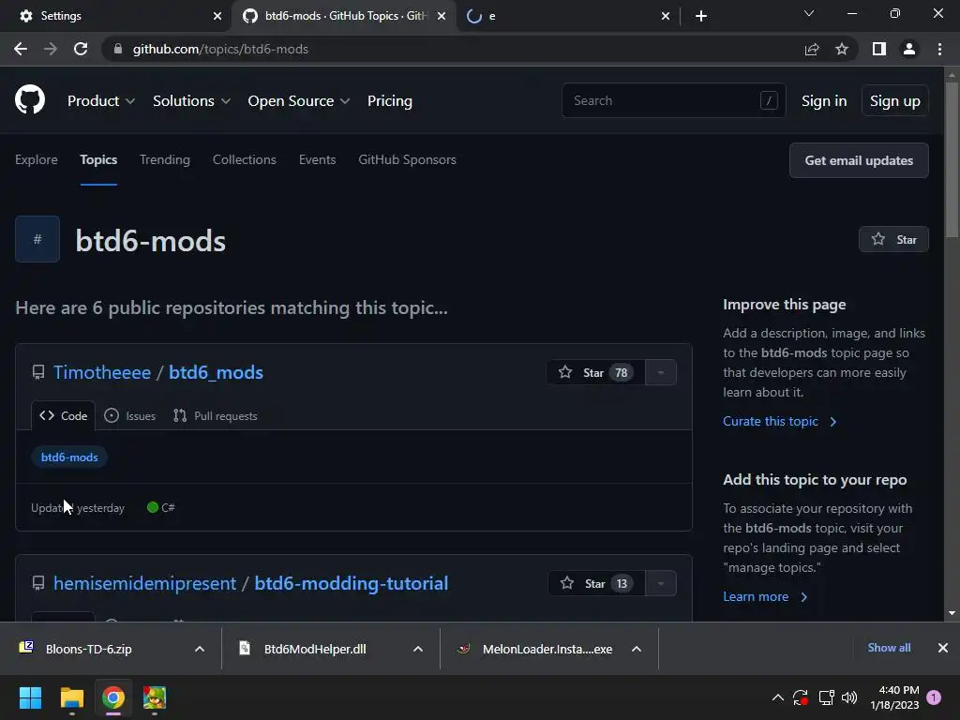960x720 pixels.
Task: Star the btd6-mods topic
Action: point(893,239)
